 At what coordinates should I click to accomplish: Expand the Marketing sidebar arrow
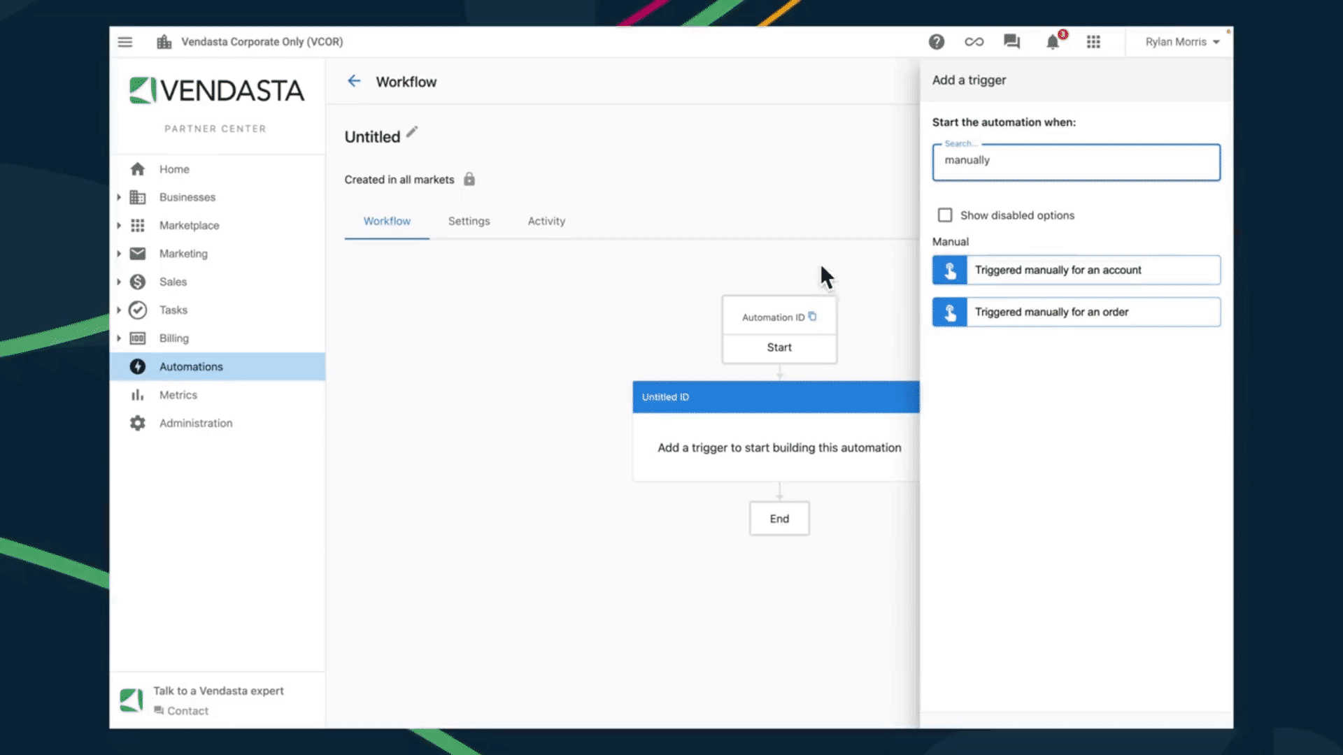click(x=119, y=254)
